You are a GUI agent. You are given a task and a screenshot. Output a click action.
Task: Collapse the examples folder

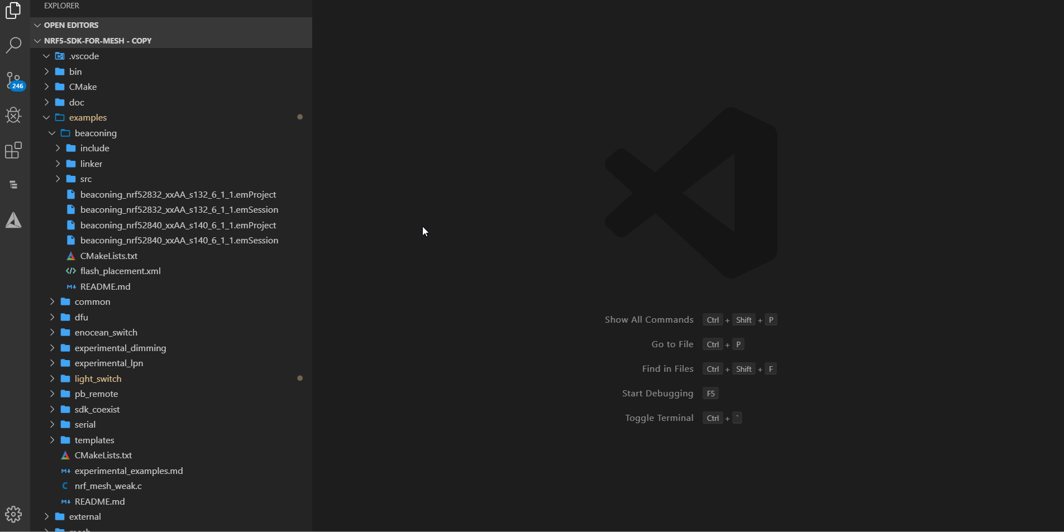pyautogui.click(x=88, y=118)
